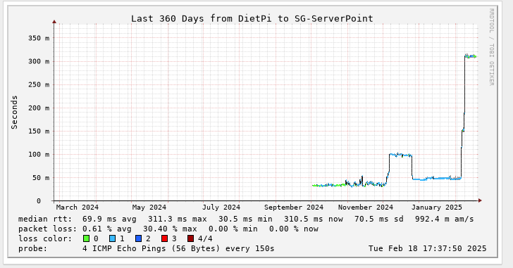Click the '310.5 ms now' rtt value
The width and height of the screenshot is (513, 268).
314,219
